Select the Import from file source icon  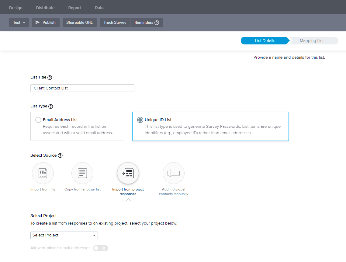tap(43, 173)
